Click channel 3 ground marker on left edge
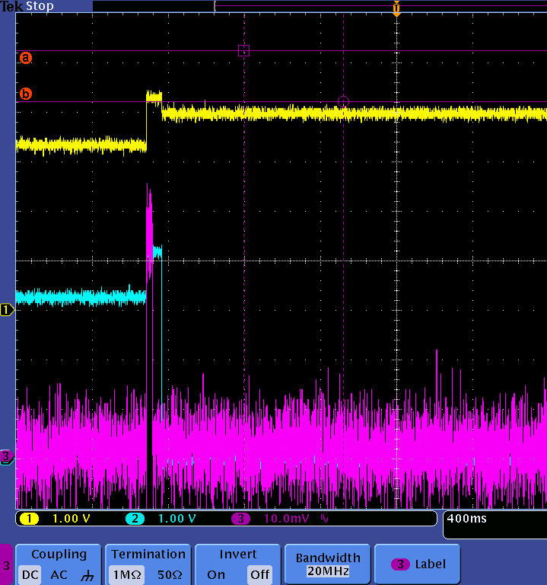The image size is (547, 585). click(x=7, y=456)
